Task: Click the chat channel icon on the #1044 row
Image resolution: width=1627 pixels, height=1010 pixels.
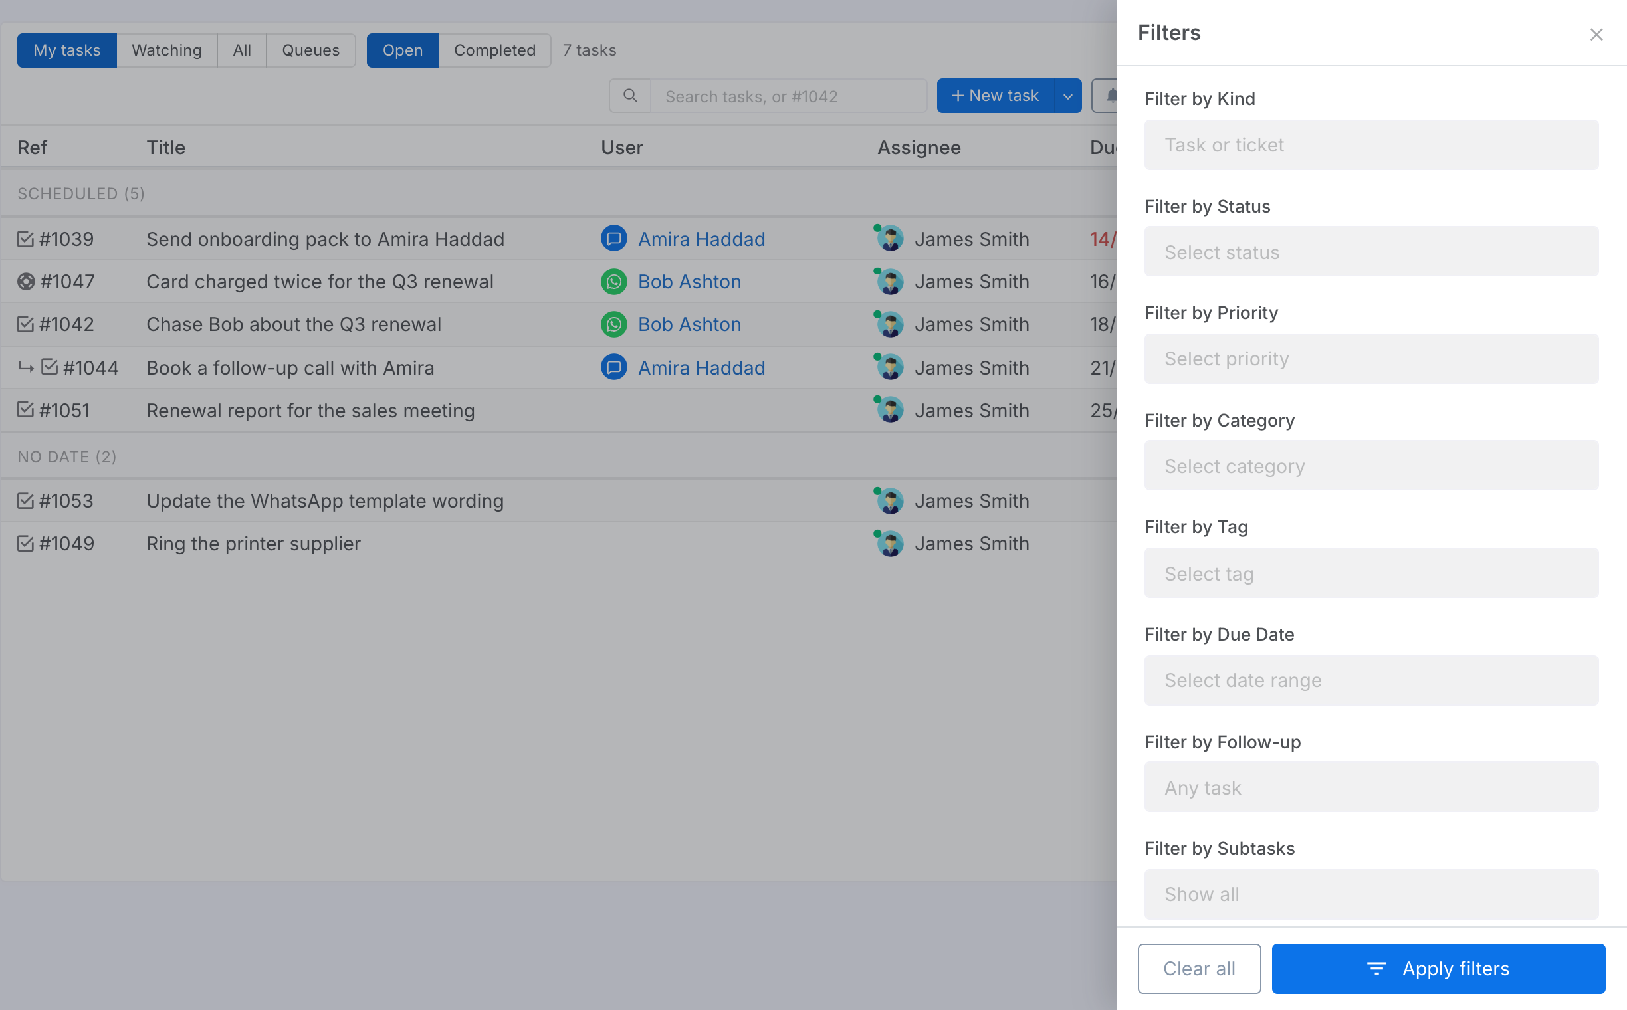Action: 613,367
